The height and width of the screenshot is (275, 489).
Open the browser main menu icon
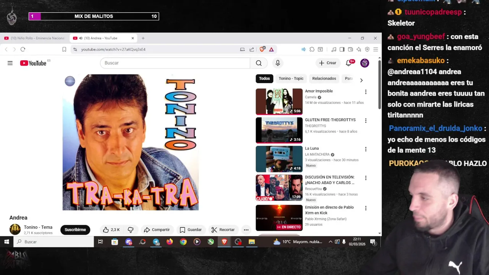tap(376, 49)
